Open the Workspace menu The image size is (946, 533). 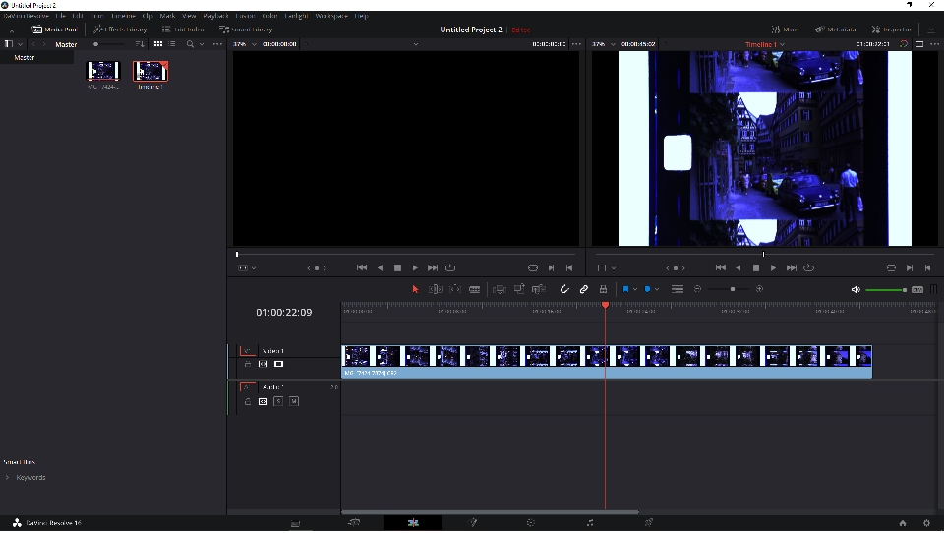coord(331,16)
